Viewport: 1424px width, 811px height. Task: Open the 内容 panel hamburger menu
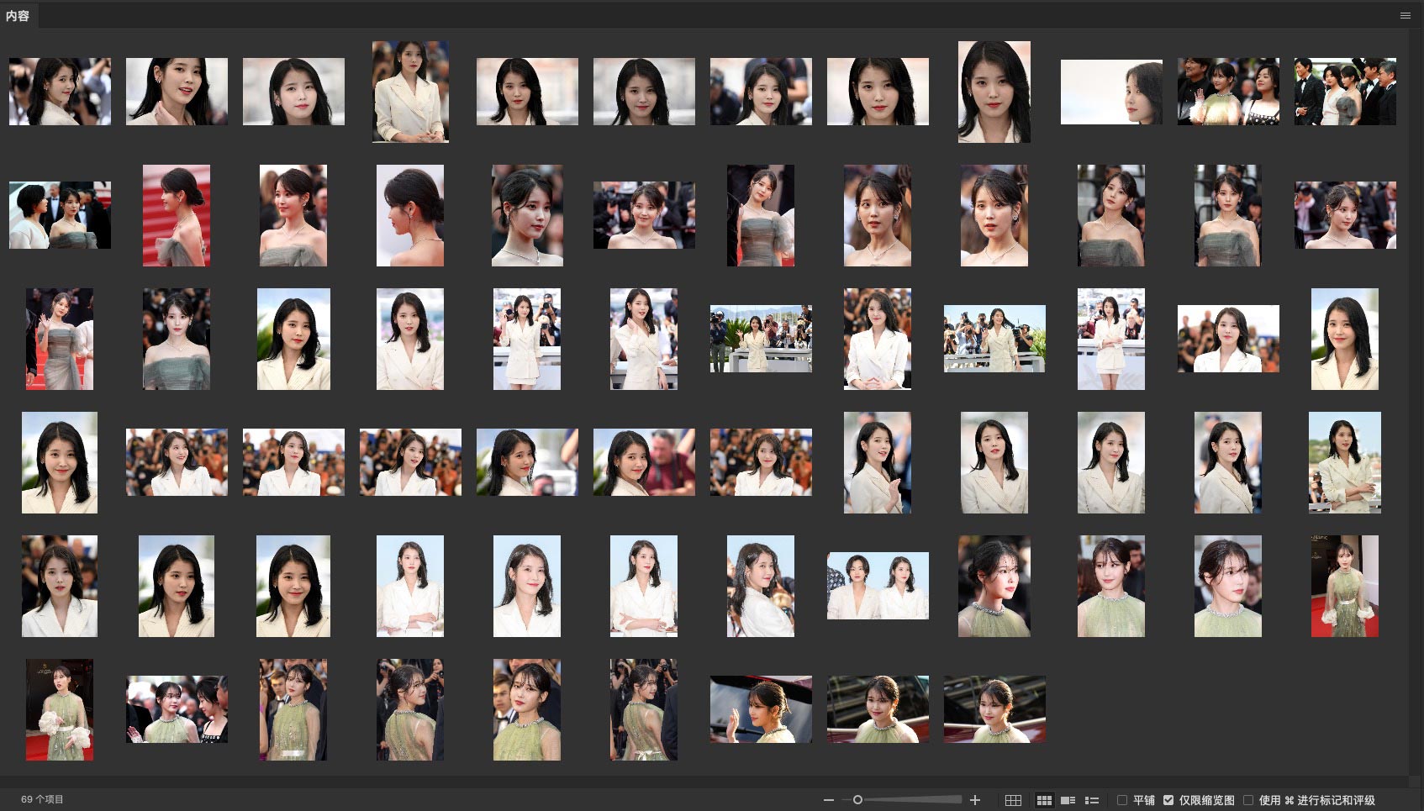click(x=1406, y=15)
